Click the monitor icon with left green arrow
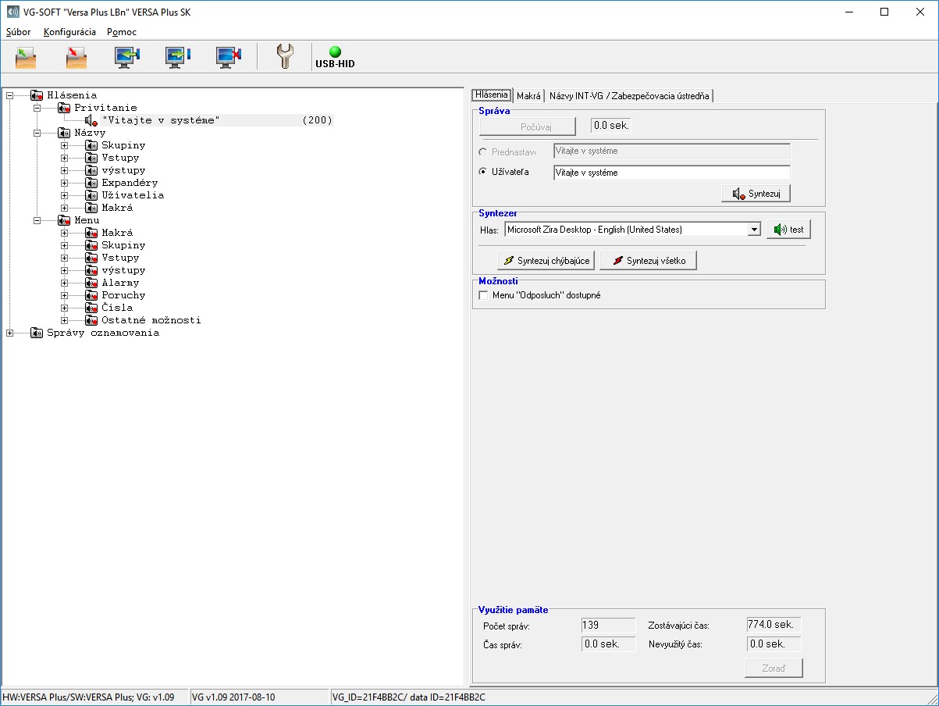The image size is (939, 706). pos(126,57)
